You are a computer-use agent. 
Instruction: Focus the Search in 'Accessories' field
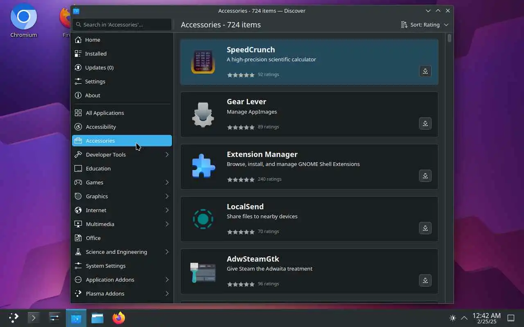(x=122, y=25)
